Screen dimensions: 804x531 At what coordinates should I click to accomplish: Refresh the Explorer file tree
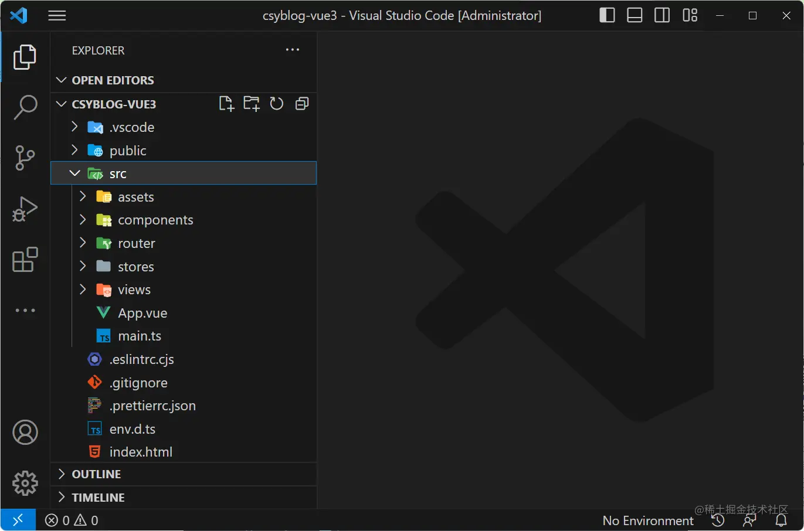(x=276, y=104)
